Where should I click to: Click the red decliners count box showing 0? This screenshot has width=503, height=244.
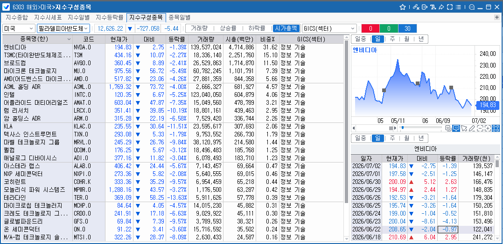(370, 28)
